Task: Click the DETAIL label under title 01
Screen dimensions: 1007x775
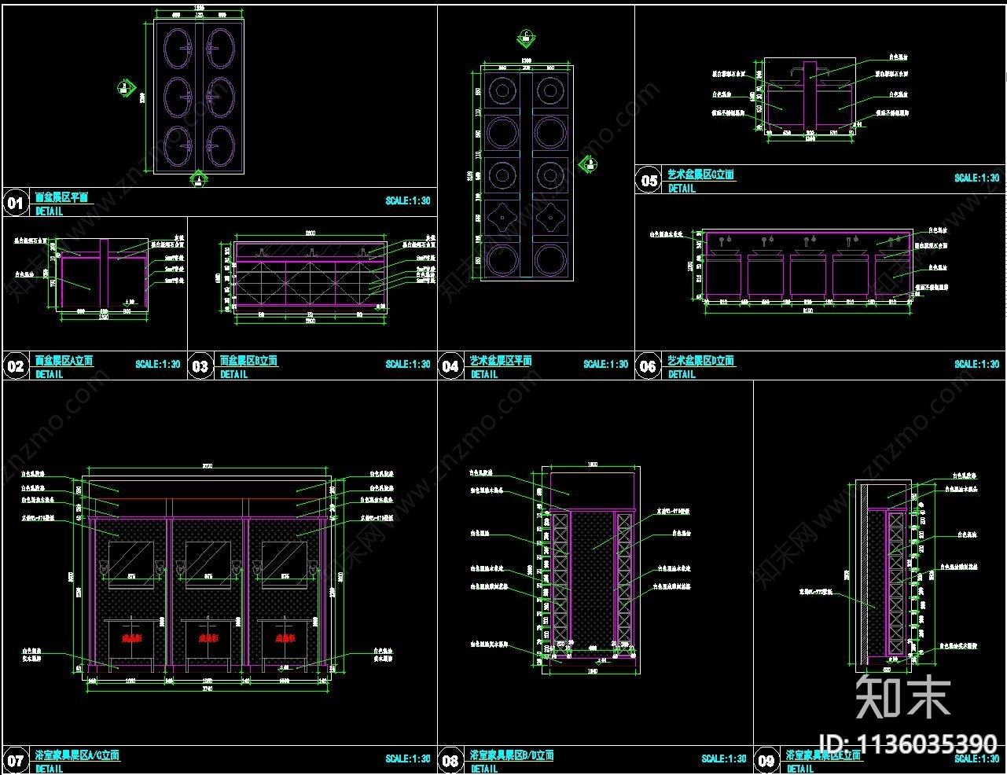Action: pyautogui.click(x=49, y=211)
